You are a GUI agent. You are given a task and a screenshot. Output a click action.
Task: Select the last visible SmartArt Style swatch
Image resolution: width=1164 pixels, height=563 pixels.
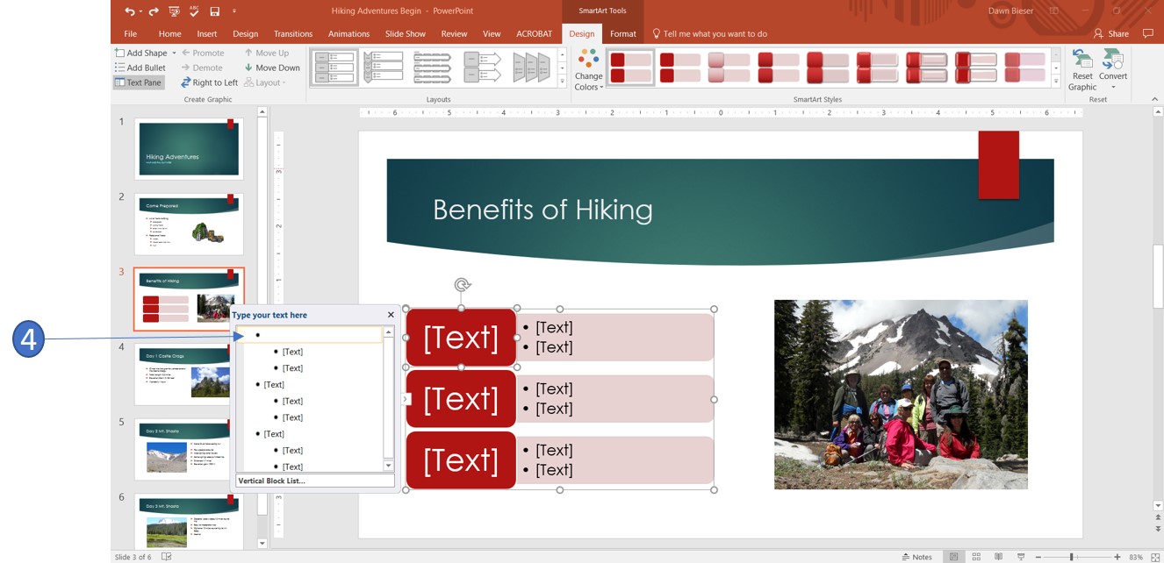(1024, 68)
